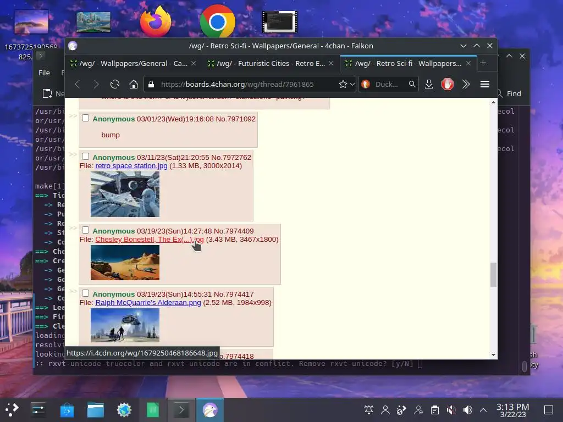The image size is (563, 422).
Task: Open retro space station.jpg file link
Action: (131, 166)
